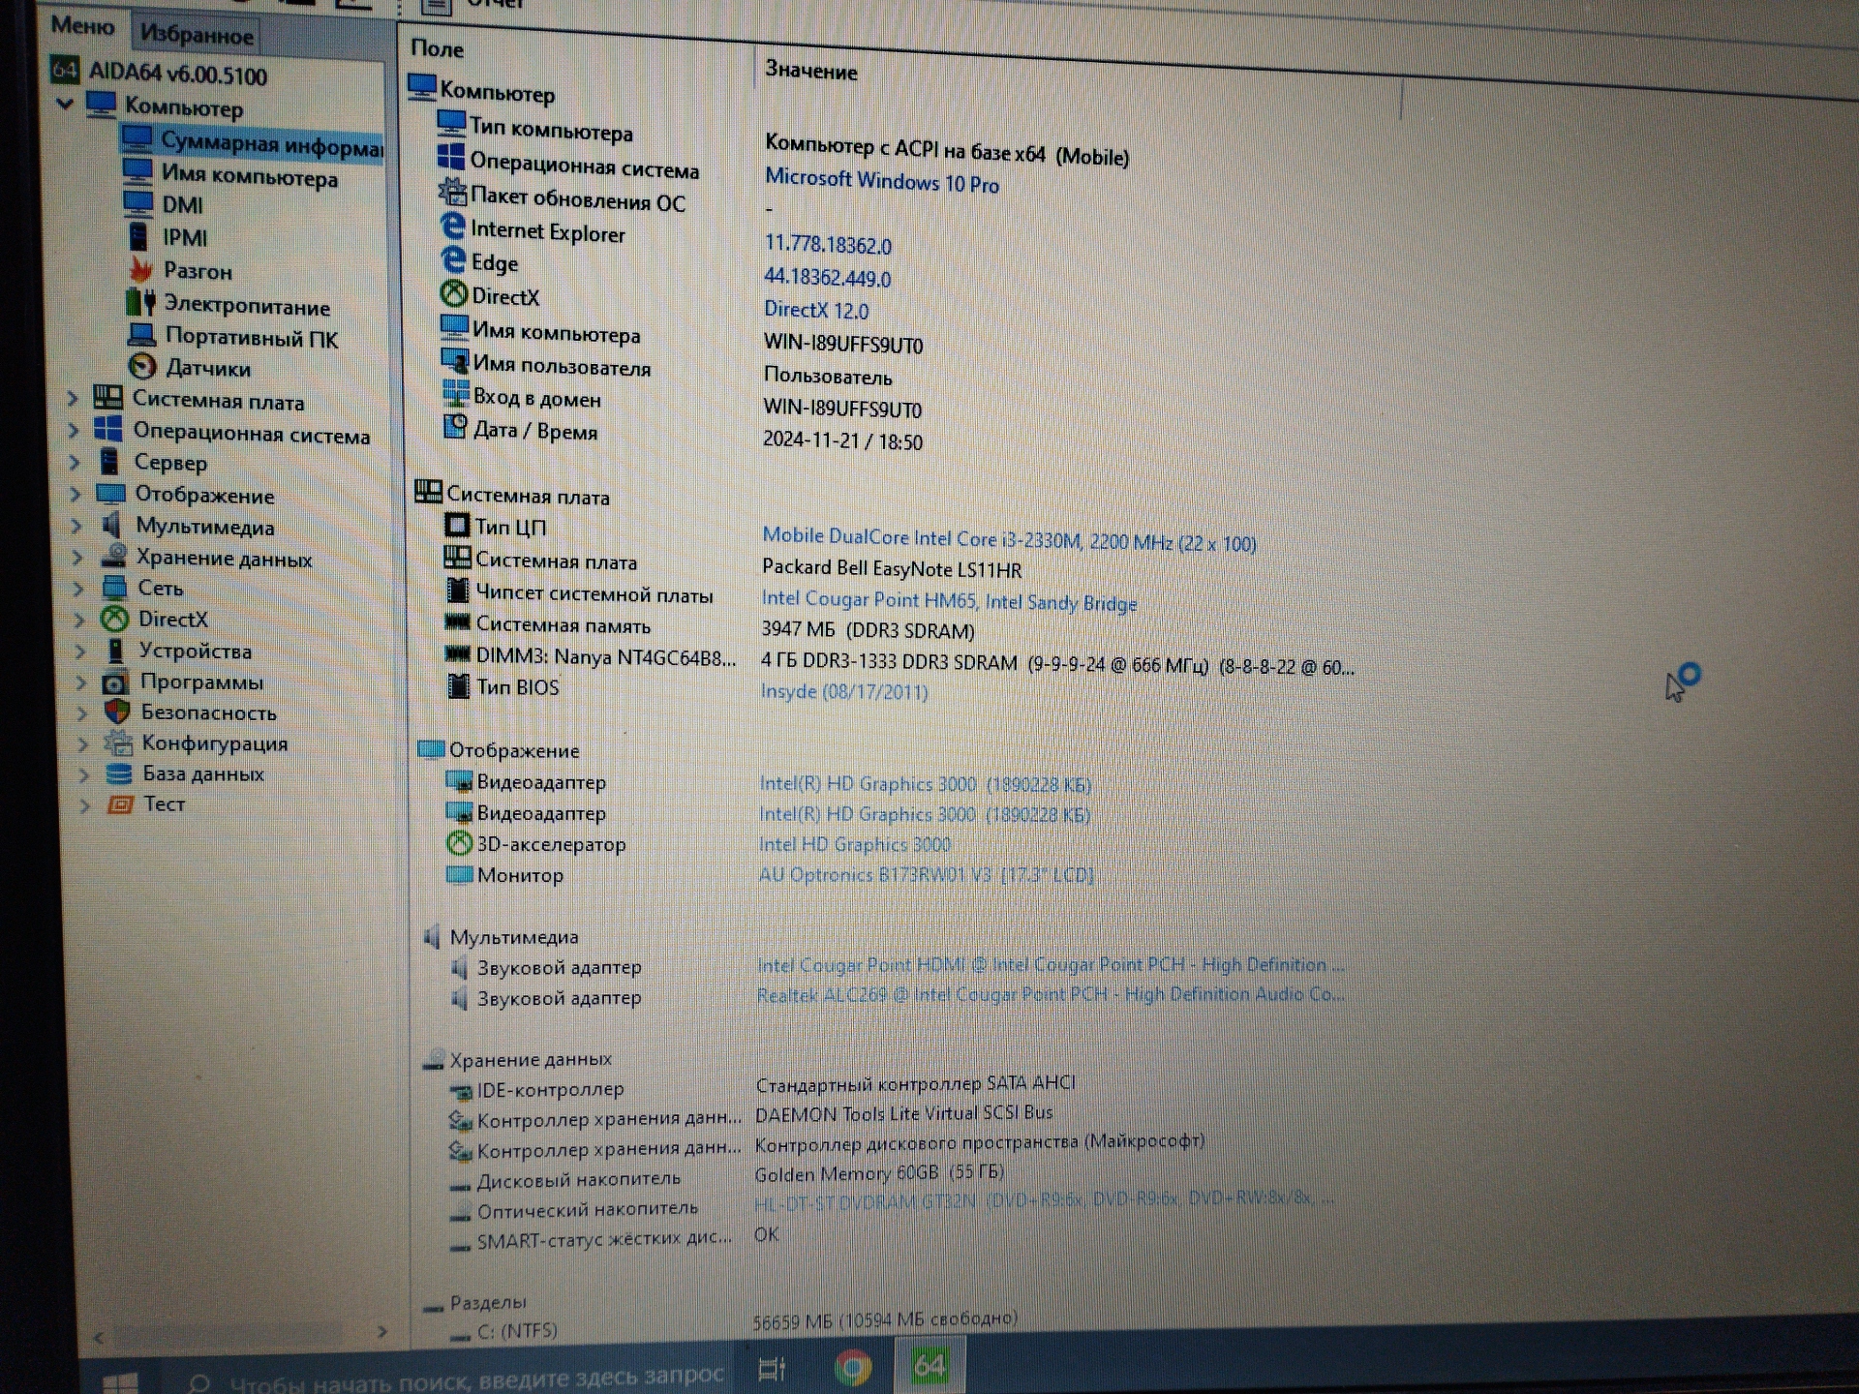The width and height of the screenshot is (1859, 1394).
Task: Open Task View on the taskbar
Action: (x=772, y=1368)
